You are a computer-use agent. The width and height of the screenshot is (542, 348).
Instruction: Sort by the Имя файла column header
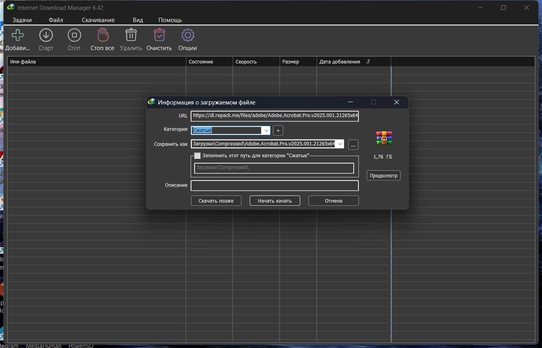(x=97, y=61)
